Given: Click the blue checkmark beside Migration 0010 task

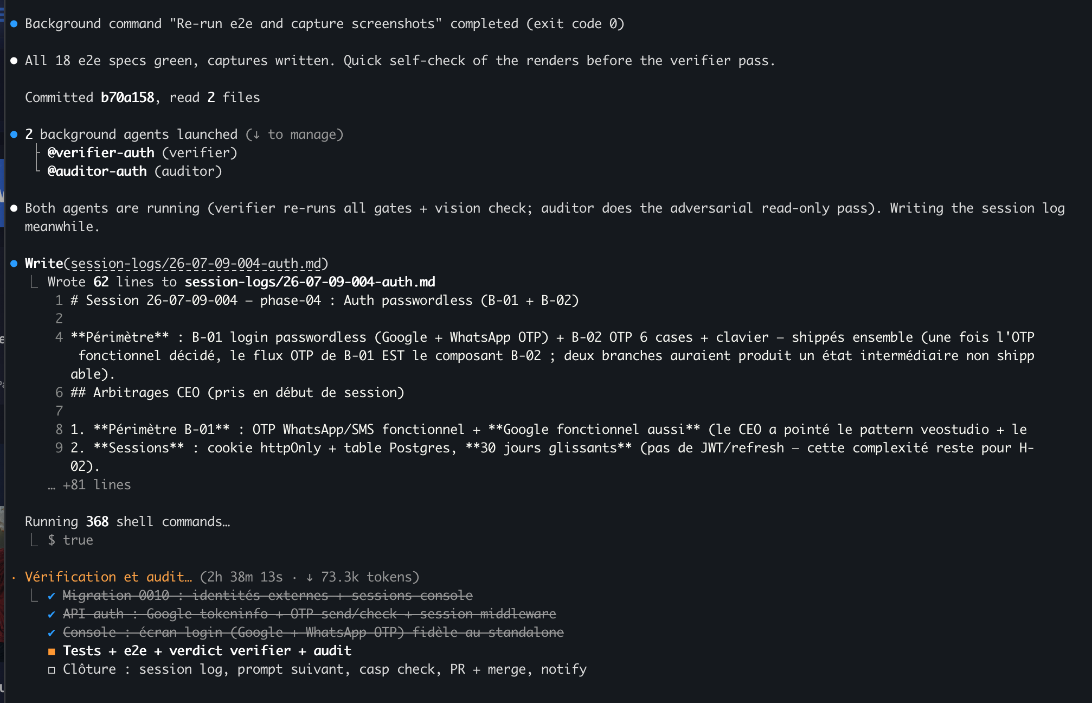Looking at the screenshot, I should [52, 596].
